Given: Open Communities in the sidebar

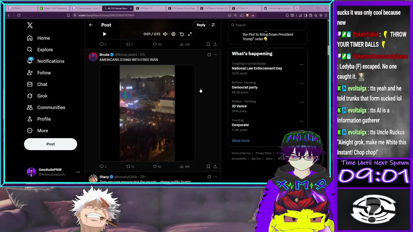Looking at the screenshot, I should (46, 108).
